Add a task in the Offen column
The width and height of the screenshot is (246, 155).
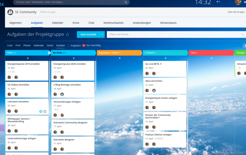coord(27,58)
